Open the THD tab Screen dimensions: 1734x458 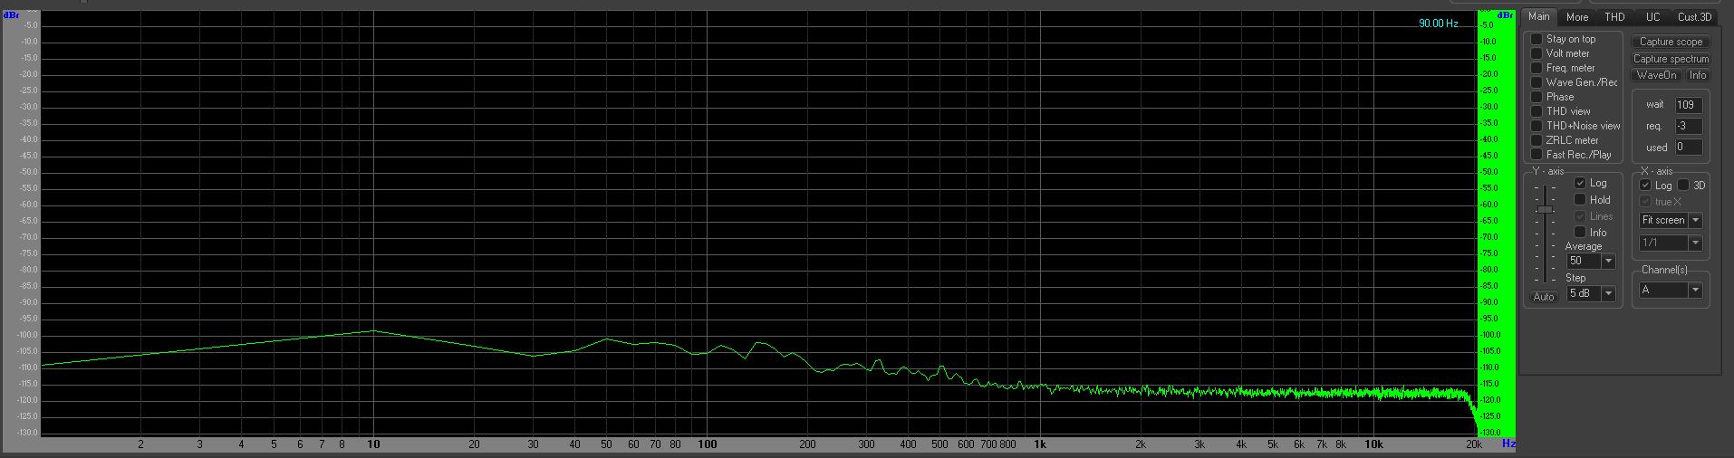1614,17
